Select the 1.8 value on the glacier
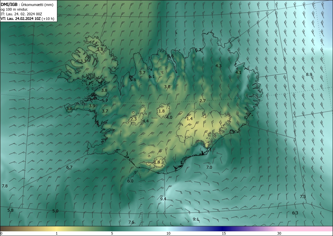This screenshot has height=236, width=333. pyautogui.click(x=162, y=111)
